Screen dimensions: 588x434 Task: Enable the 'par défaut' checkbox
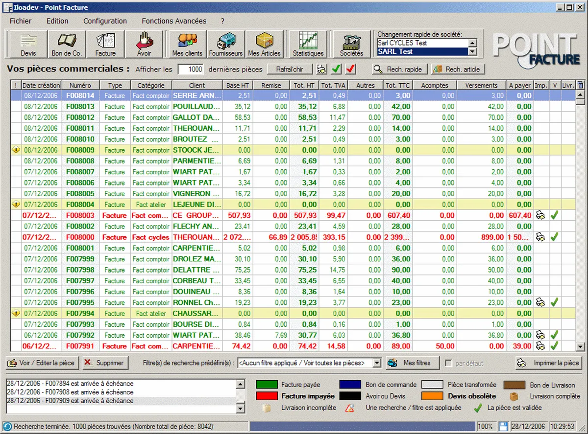tap(448, 363)
